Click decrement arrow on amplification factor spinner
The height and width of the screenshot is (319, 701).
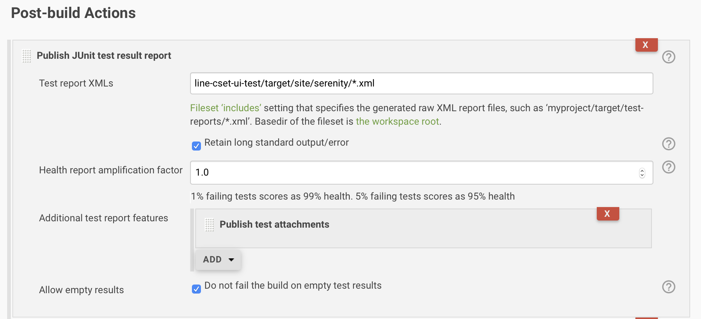642,175
